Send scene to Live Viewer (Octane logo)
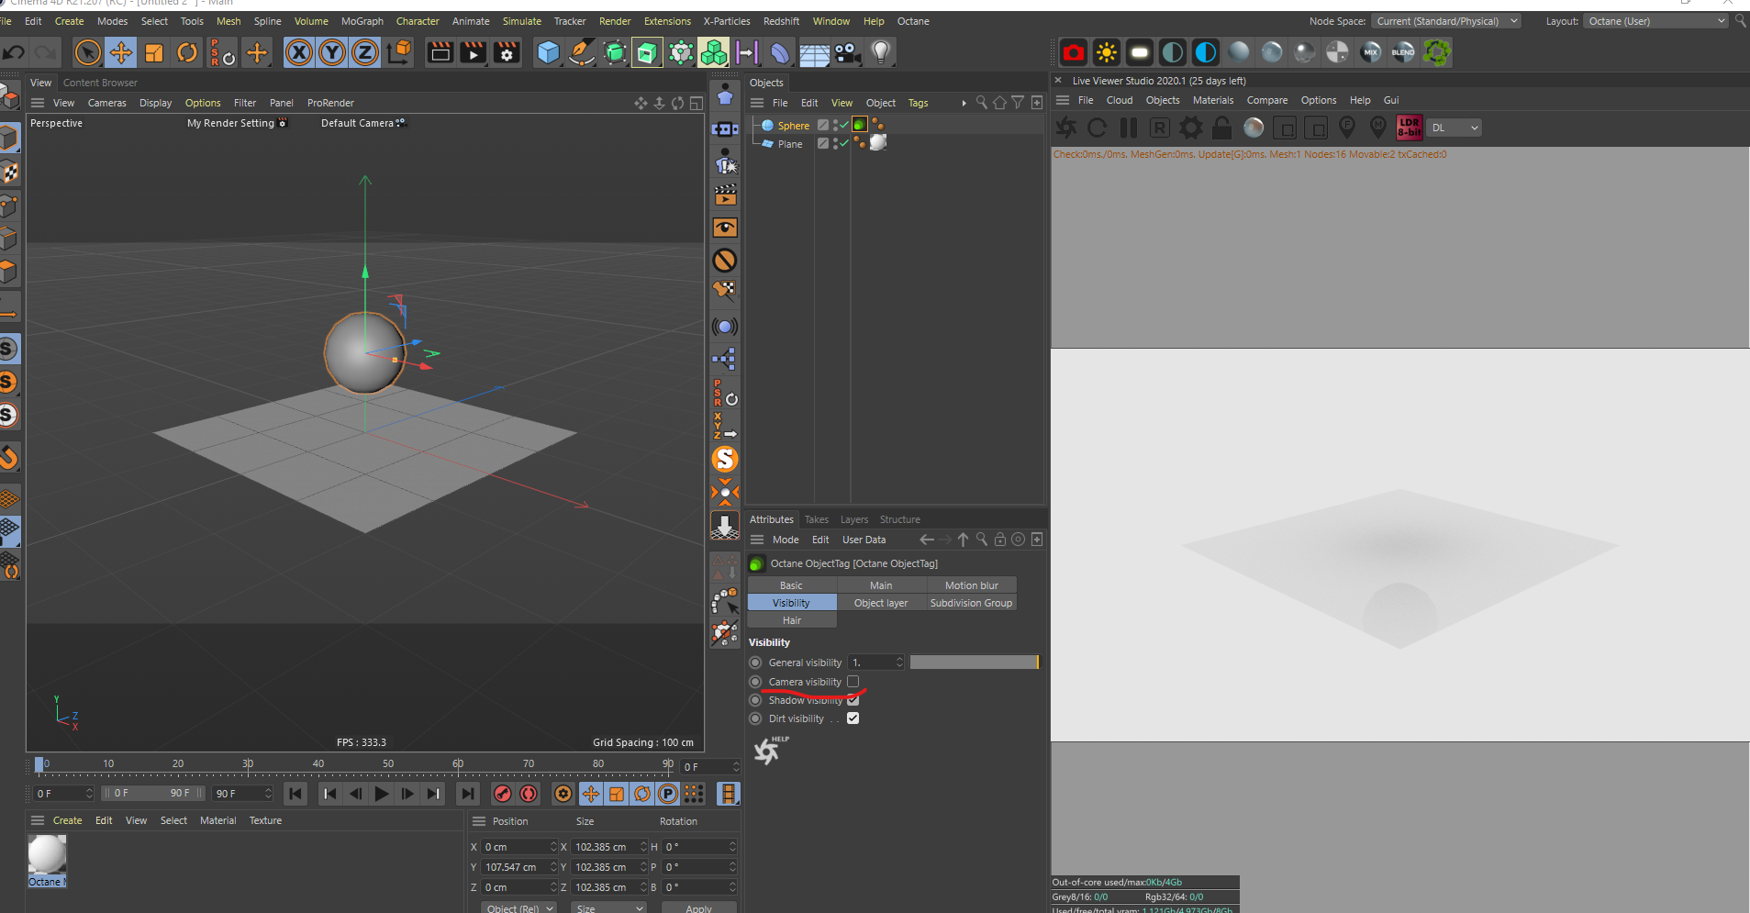Image resolution: width=1750 pixels, height=913 pixels. pos(1066,128)
